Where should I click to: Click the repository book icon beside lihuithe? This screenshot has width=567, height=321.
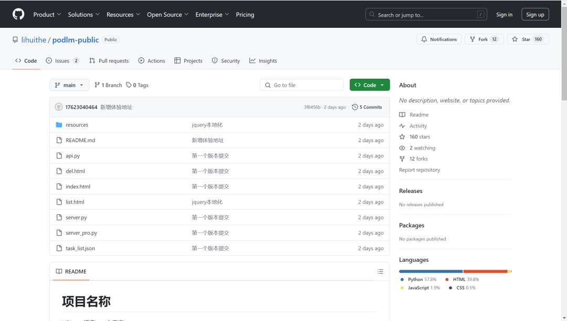15,40
